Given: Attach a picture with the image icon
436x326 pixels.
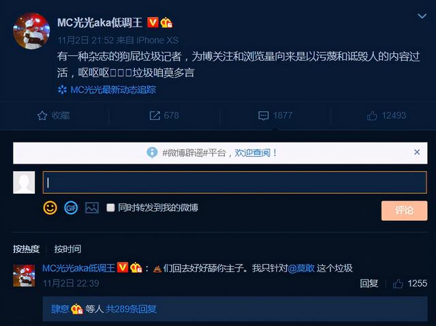Looking at the screenshot, I should (x=92, y=208).
